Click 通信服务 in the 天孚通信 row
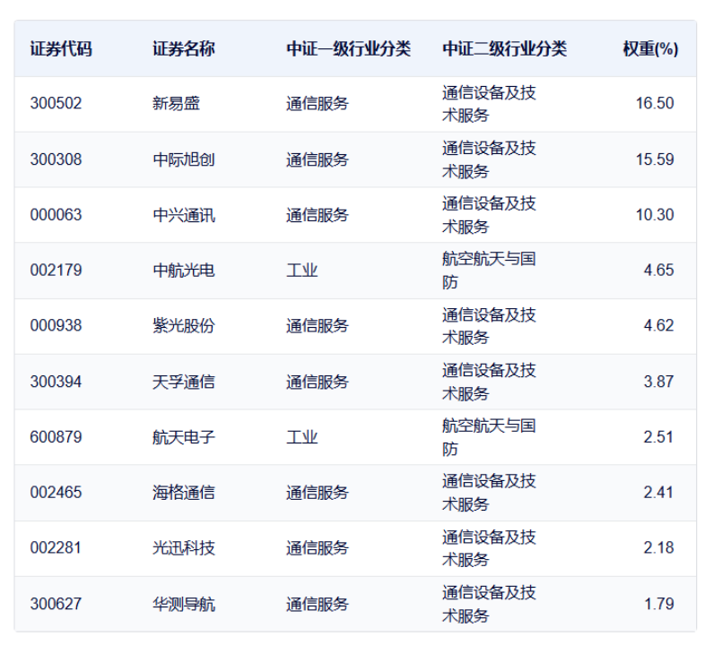Image resolution: width=705 pixels, height=645 pixels. coord(318,382)
